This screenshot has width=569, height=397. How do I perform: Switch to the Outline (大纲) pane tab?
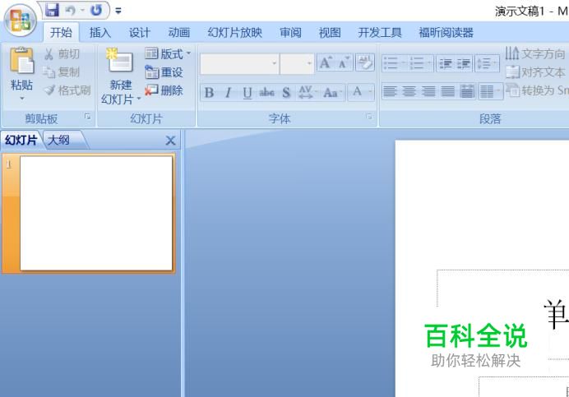59,140
